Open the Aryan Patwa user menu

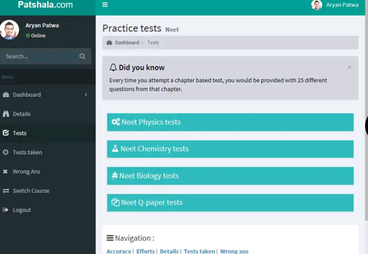(335, 5)
